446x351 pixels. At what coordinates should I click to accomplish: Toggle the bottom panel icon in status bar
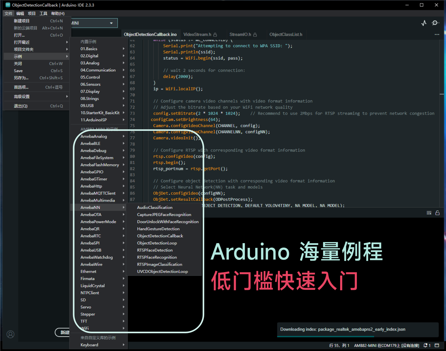(x=437, y=345)
